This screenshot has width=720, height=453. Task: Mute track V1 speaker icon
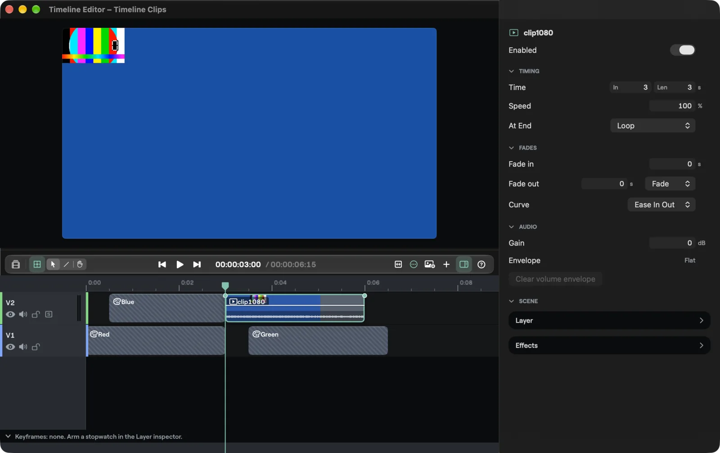click(x=23, y=347)
